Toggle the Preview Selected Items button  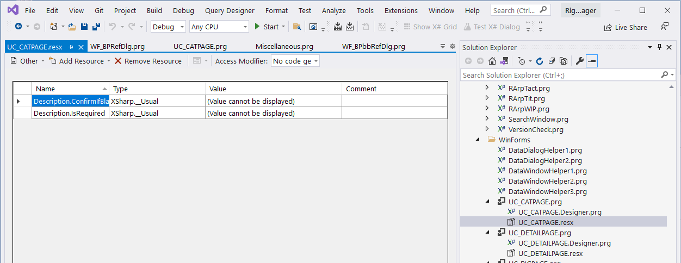pyautogui.click(x=592, y=61)
